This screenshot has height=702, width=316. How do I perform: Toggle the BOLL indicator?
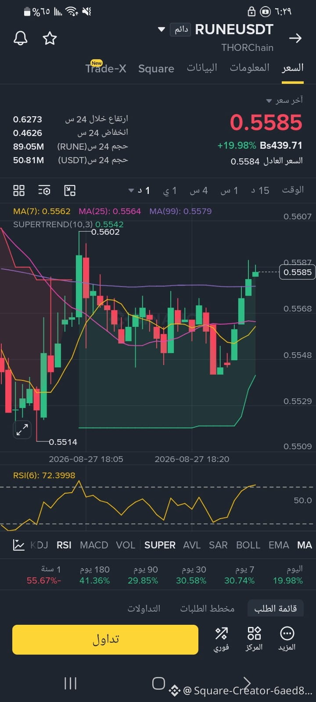pos(248,545)
